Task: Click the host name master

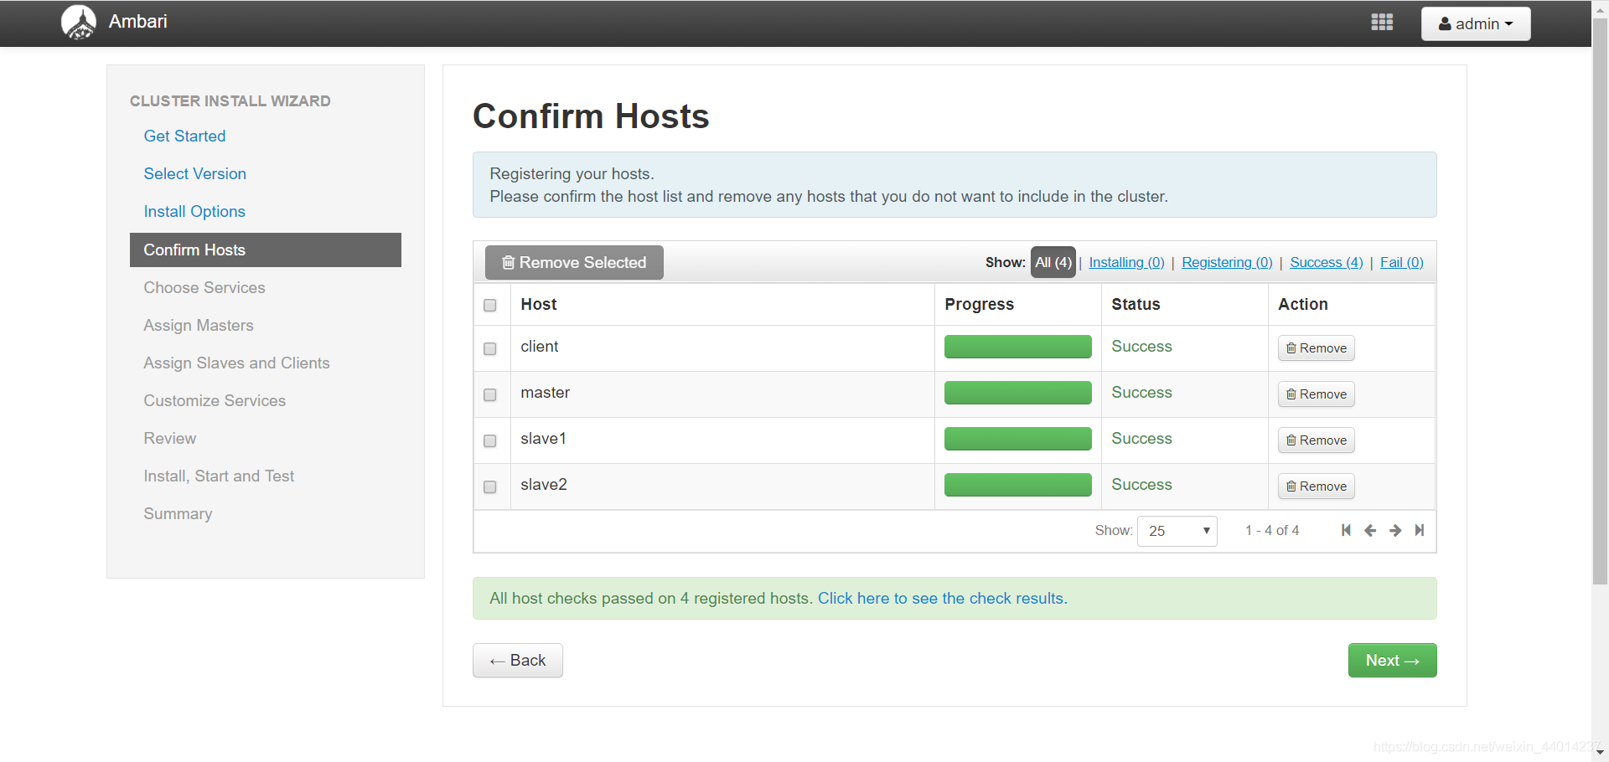Action: click(545, 393)
